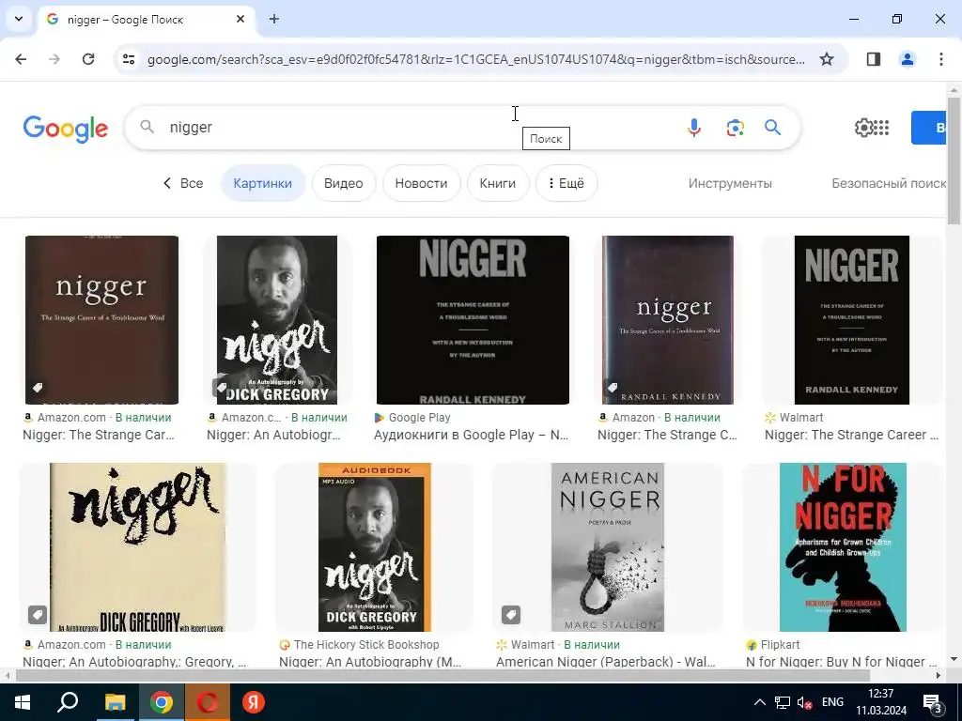Open the Безопасный поиск setting

click(889, 183)
